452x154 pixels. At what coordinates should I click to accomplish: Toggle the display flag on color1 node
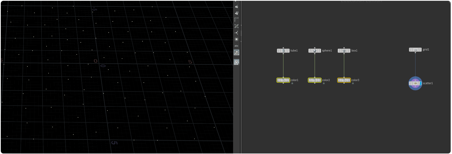[288, 80]
